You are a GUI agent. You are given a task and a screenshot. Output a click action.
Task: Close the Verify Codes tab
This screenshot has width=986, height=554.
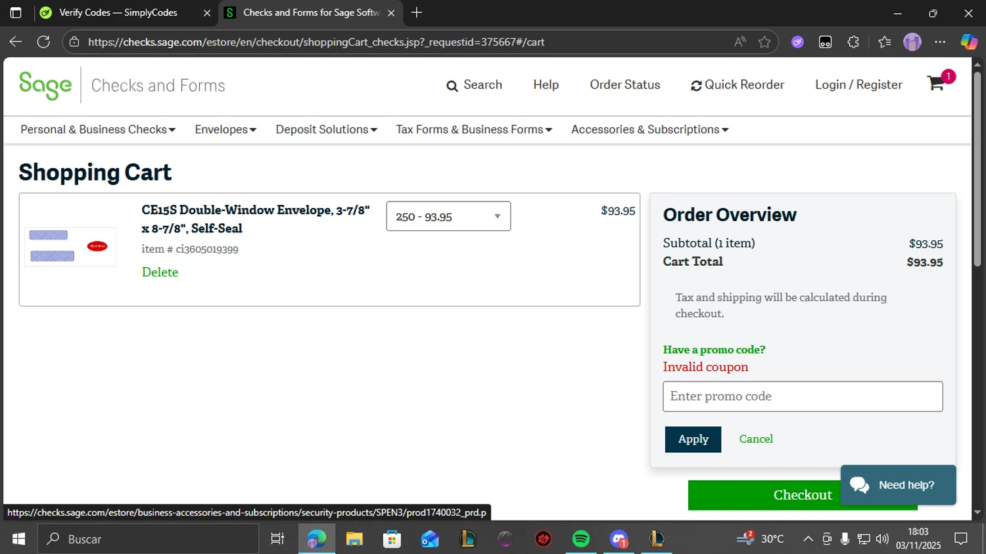[x=206, y=12]
